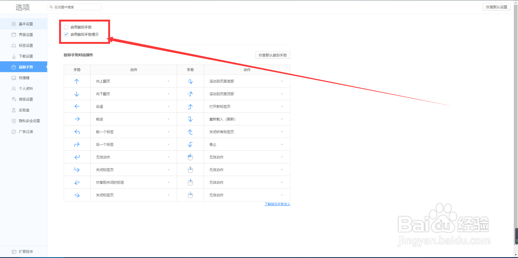Click the right arrow gesture for 前进
The image size is (518, 258).
pyautogui.click(x=77, y=119)
